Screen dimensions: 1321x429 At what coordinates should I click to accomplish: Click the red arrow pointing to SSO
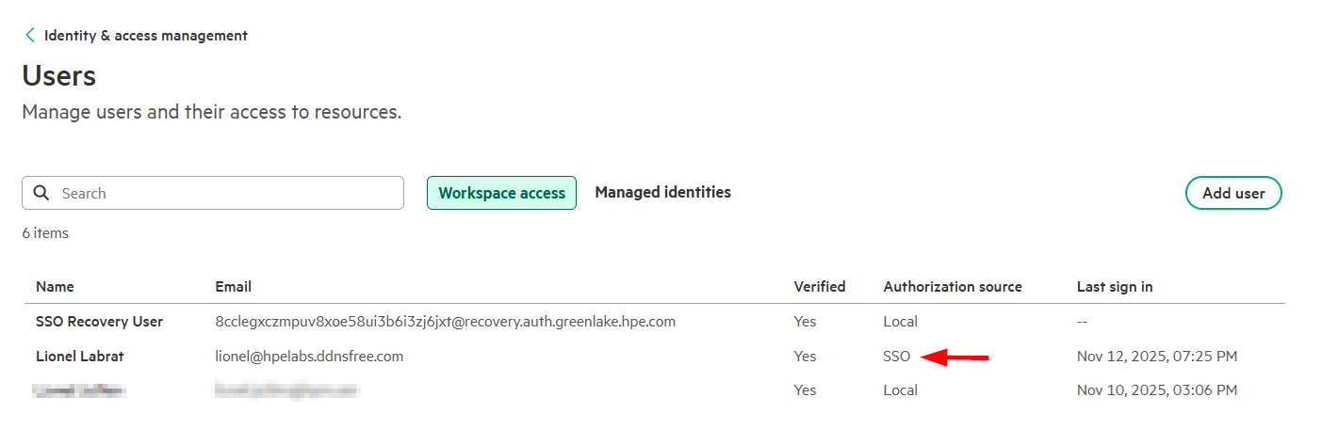(954, 357)
